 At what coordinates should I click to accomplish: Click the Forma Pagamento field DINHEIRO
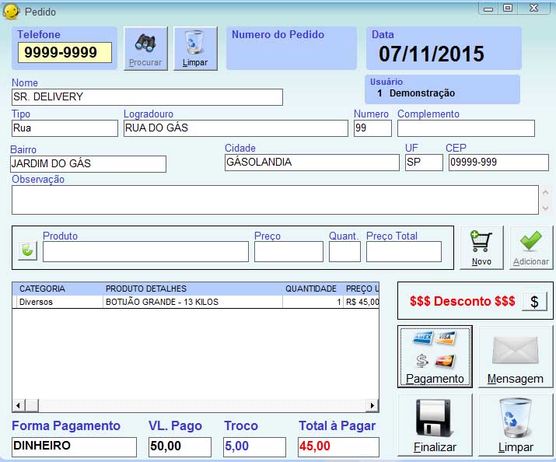(74, 446)
